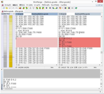This screenshot has height=94, width=104.
Task: Click the After.gcode file path header
Action: point(80,14)
